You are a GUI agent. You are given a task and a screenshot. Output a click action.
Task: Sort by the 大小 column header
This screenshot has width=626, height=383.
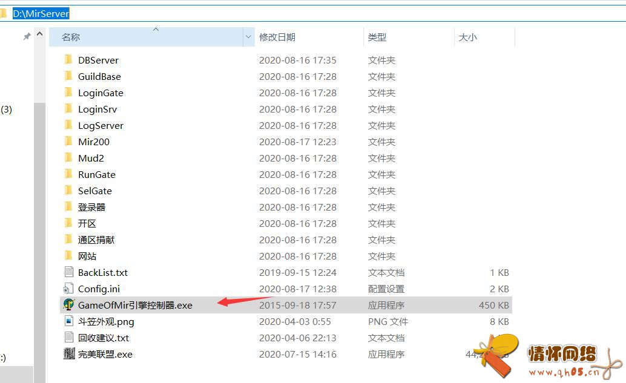tap(467, 37)
